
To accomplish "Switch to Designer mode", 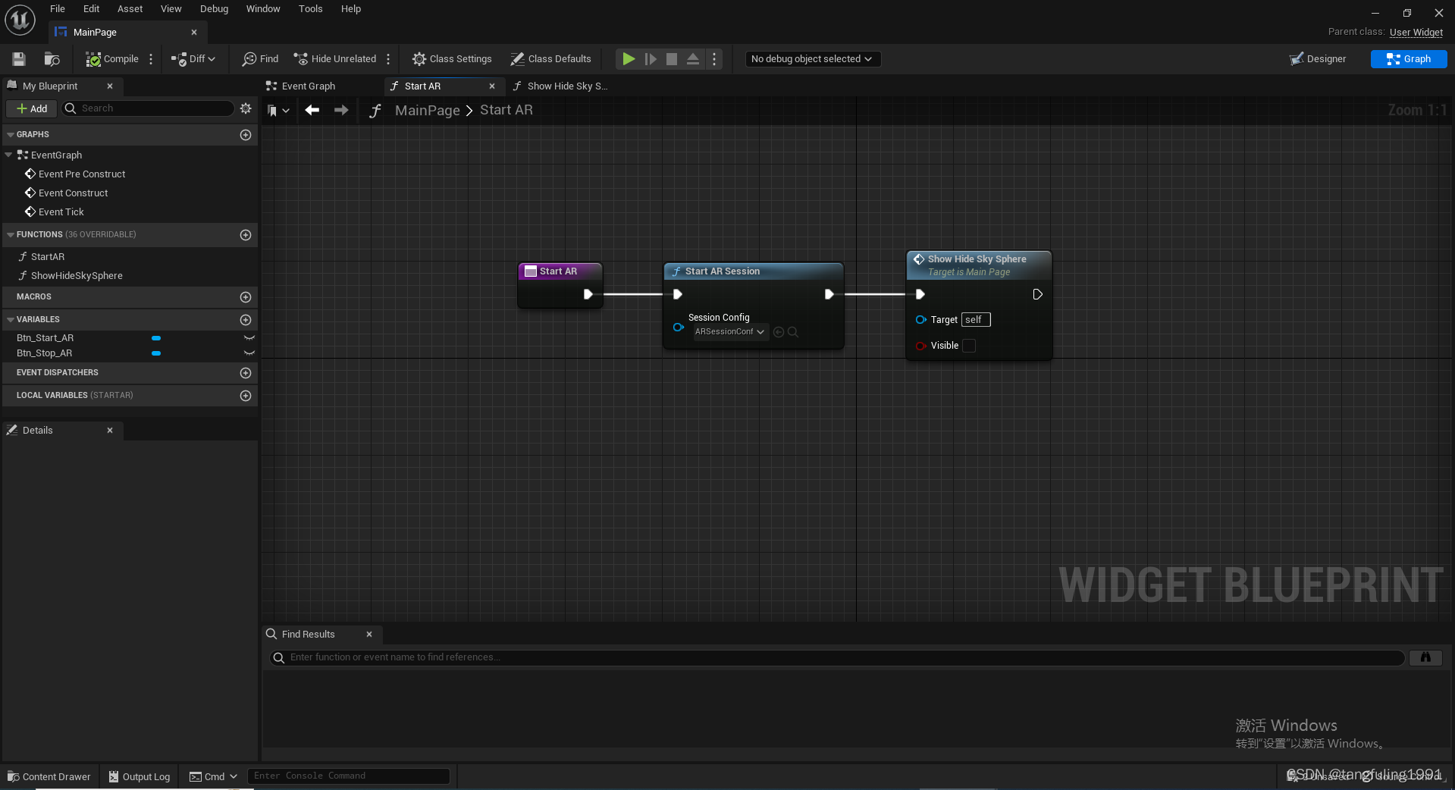I will [x=1318, y=59].
